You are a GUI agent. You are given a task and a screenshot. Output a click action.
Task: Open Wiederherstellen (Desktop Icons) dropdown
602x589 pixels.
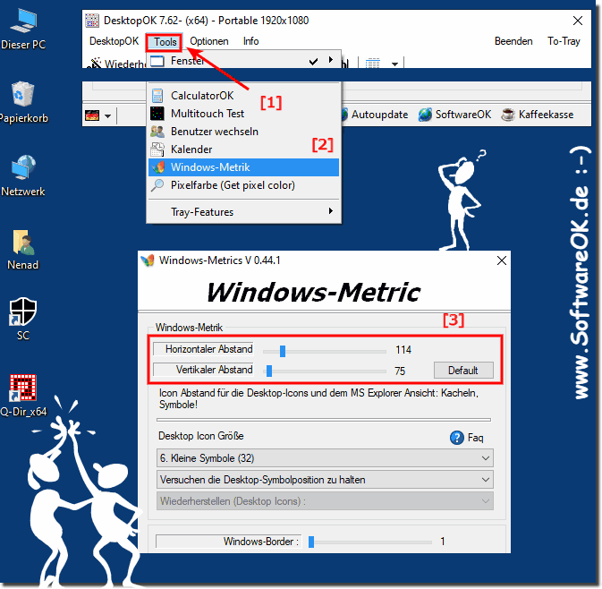coord(325,501)
